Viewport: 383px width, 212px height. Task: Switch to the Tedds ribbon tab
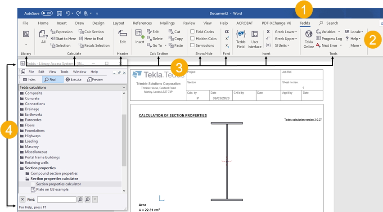(305, 23)
